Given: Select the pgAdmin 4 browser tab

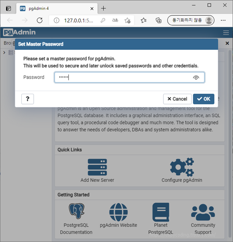Looking at the screenshot, I should pos(57,9).
